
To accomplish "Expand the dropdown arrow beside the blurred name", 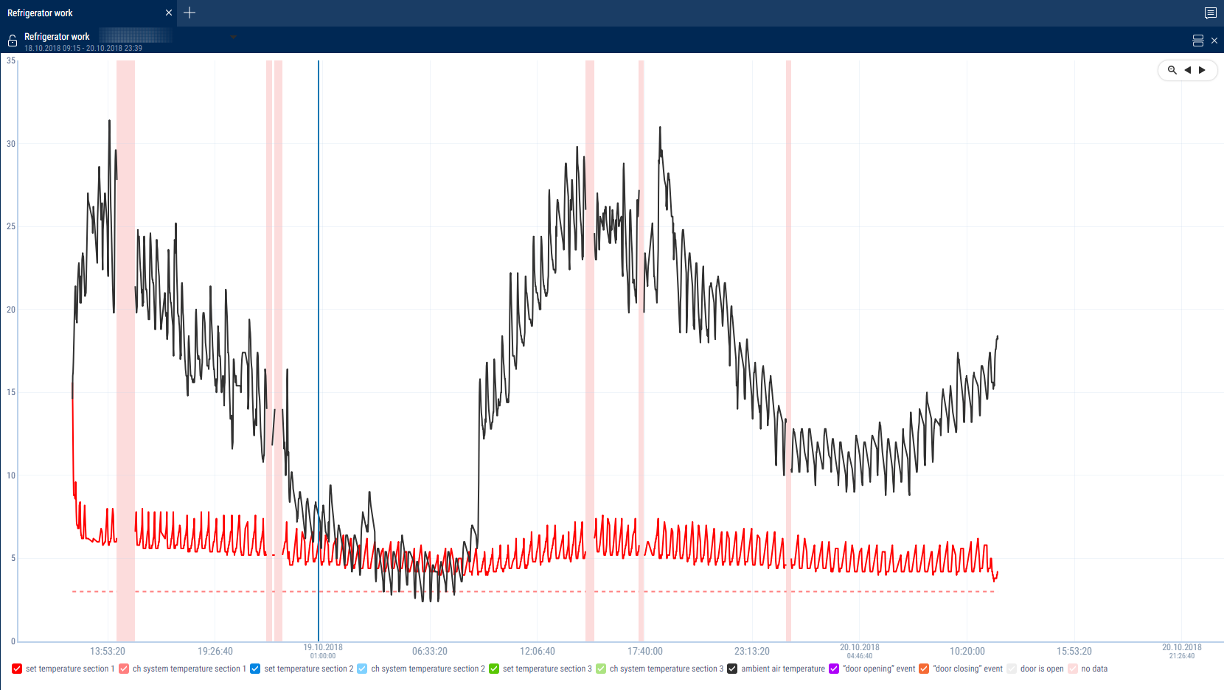I will [233, 37].
